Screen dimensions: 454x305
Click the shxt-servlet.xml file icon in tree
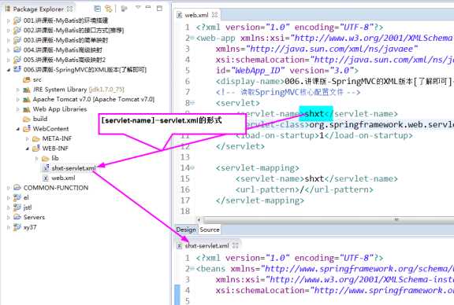coord(46,167)
